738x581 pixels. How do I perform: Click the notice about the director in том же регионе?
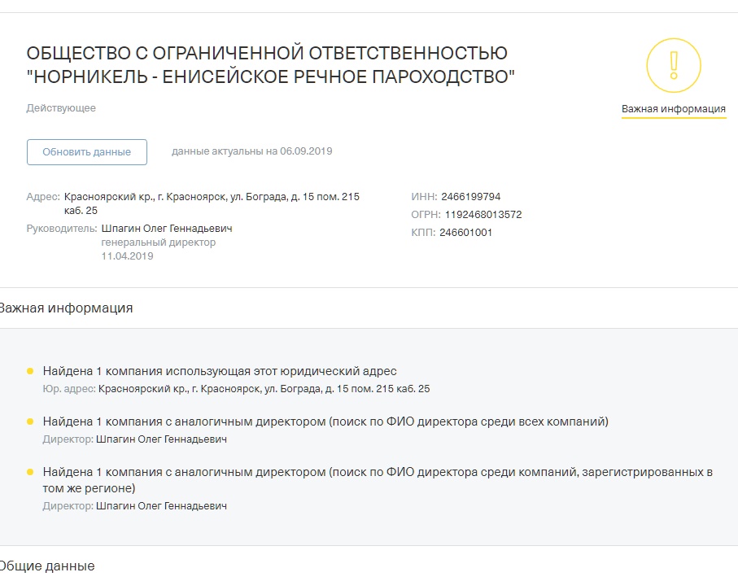tap(378, 480)
